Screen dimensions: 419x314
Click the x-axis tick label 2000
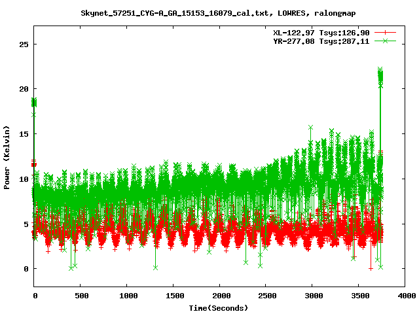221,296
